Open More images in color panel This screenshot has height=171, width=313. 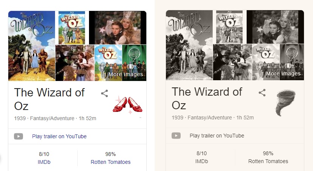pos(126,74)
